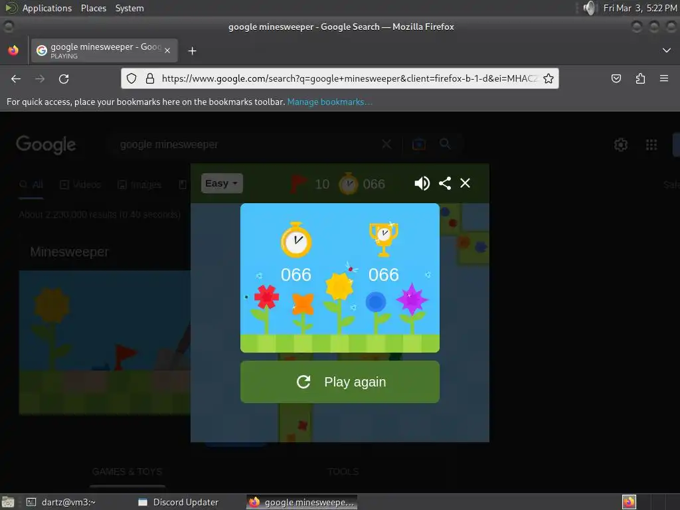Click the date and time clock
The height and width of the screenshot is (510, 680).
point(640,8)
